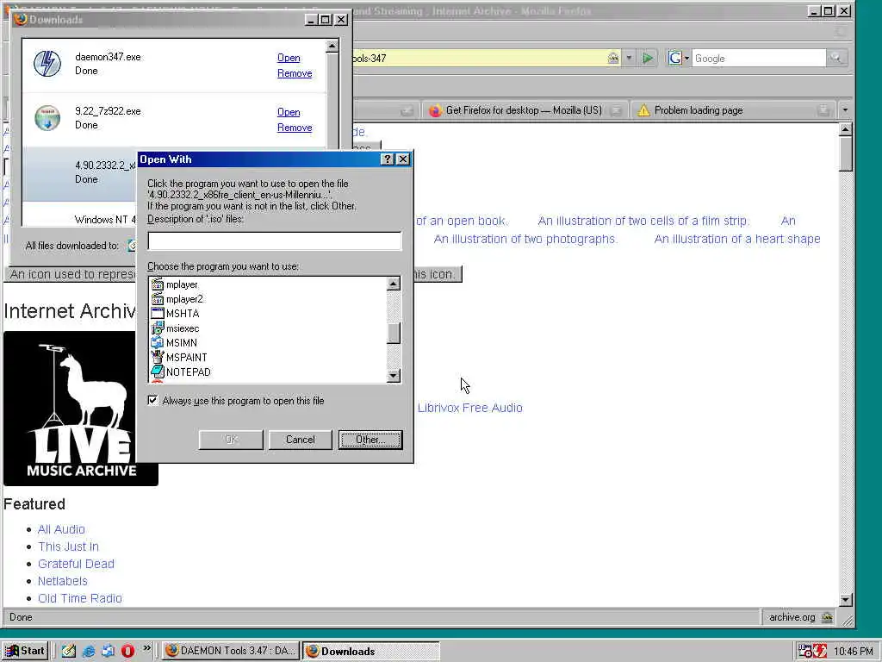Click the MSPAINT paint-bucket icon
This screenshot has height=662, width=882.
point(158,358)
